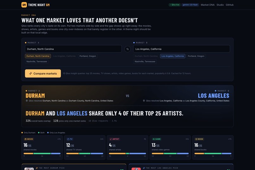Click Durham County resolved location text
Viewport: 255px width, 170px height.
coord(91,101)
